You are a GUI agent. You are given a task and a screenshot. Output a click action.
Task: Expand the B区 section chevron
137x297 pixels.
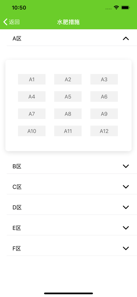pyautogui.click(x=126, y=166)
